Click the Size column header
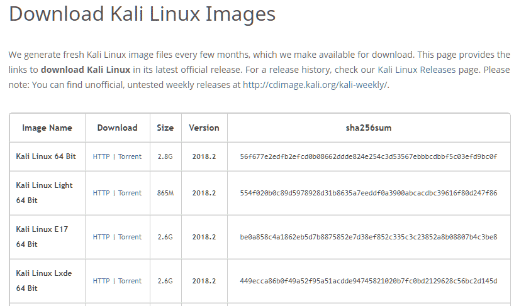Image resolution: width=531 pixels, height=306 pixels. tap(165, 128)
